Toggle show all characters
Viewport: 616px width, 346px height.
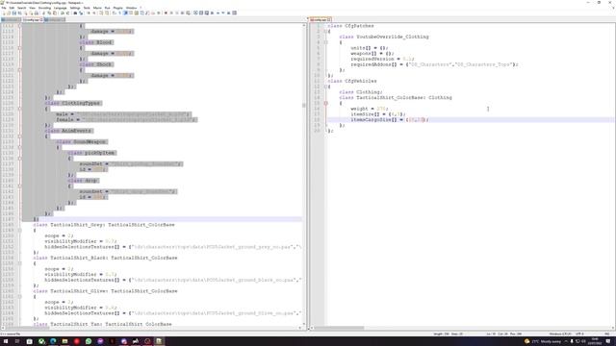tap(119, 12)
